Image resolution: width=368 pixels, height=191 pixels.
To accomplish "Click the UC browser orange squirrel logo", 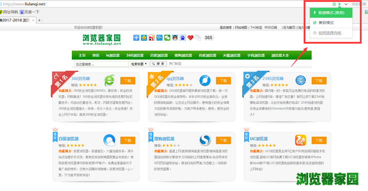I will [x=301, y=140].
